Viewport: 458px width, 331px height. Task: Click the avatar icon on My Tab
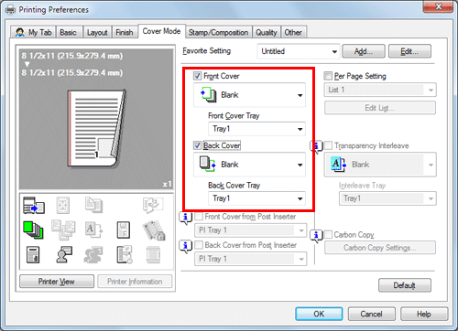coord(20,32)
